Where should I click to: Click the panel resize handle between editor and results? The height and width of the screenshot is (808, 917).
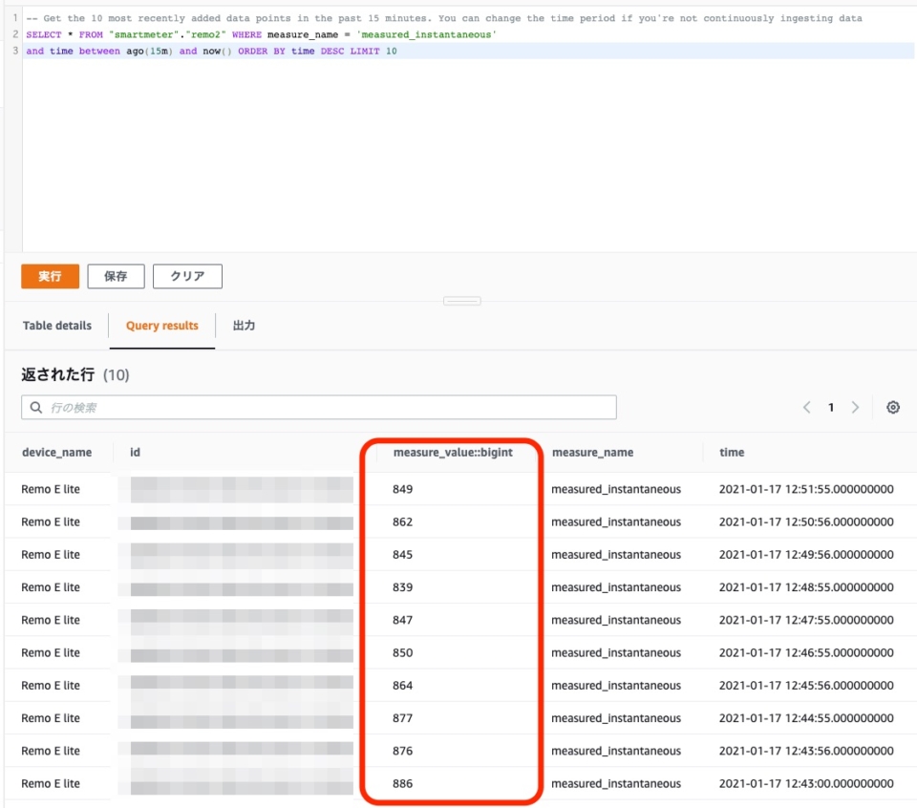point(462,300)
